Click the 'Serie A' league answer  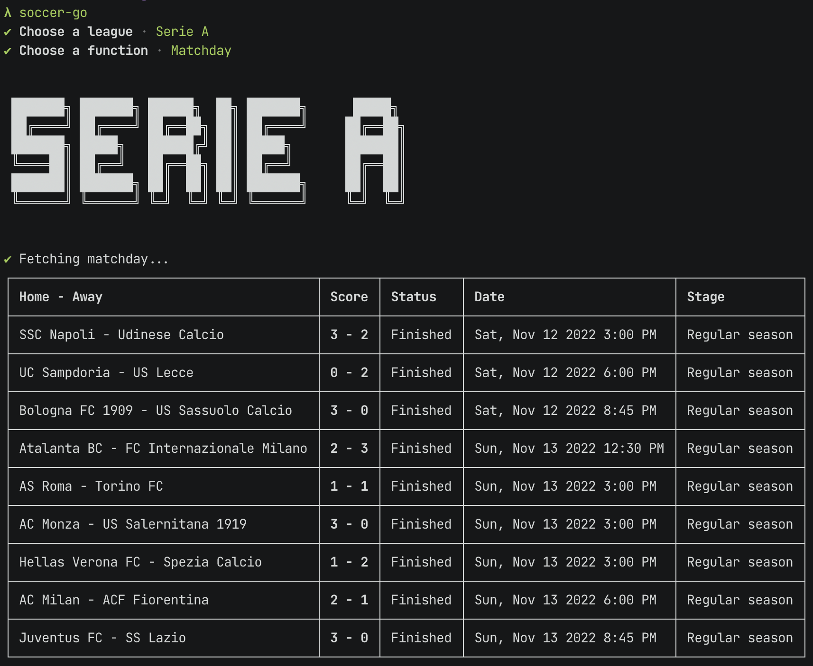pos(182,32)
